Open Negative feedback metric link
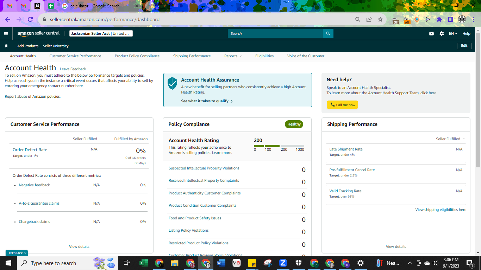Screen dimensions: 481x270 pos(35,185)
